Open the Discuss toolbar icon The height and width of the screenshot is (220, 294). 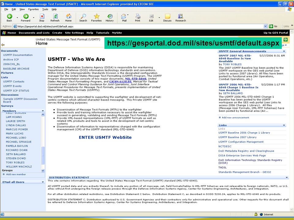(168, 16)
